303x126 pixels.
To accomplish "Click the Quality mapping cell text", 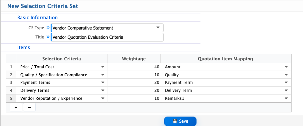I will 172,75.
